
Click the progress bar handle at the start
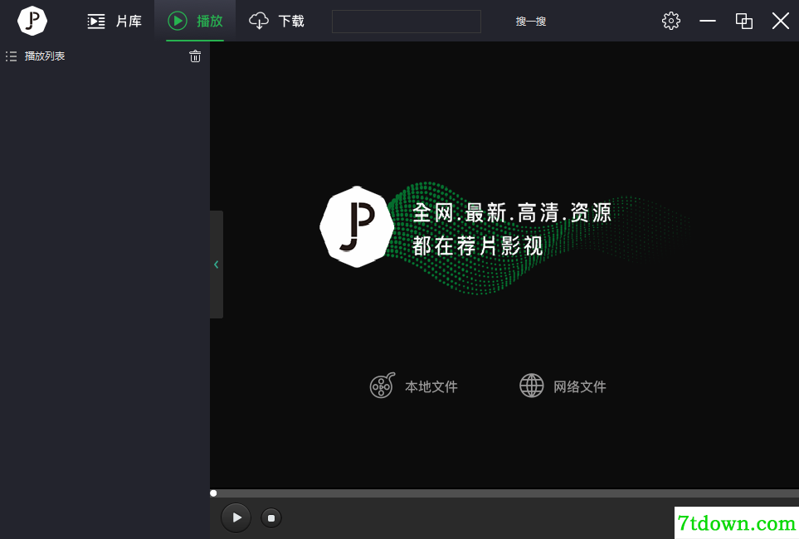point(213,493)
